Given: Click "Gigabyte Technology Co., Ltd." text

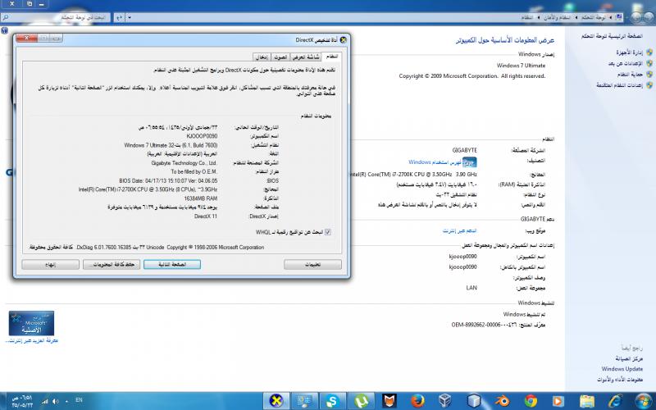Looking at the screenshot, I should pyautogui.click(x=184, y=162).
